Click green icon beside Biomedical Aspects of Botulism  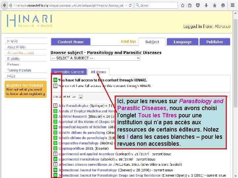[56, 127]
